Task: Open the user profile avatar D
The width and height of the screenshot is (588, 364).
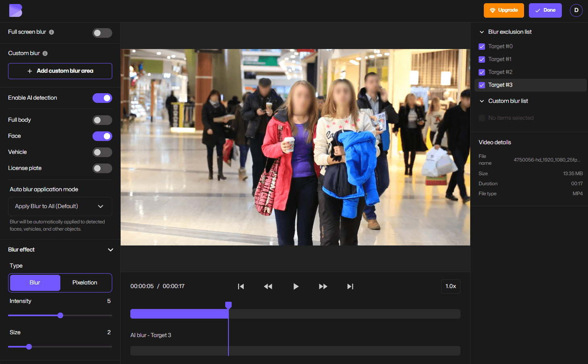Action: click(576, 10)
